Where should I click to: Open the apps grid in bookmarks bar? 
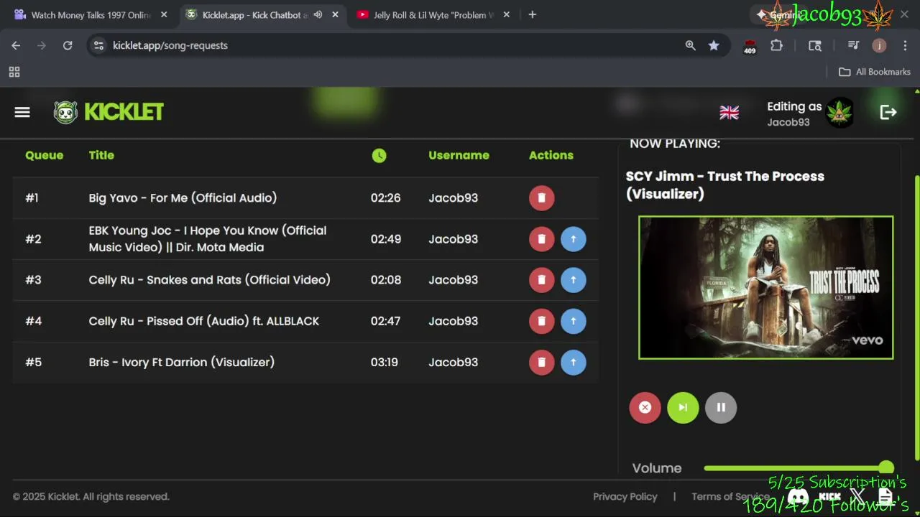14,72
